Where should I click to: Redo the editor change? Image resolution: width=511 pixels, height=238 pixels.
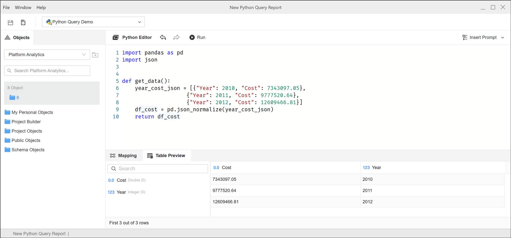176,37
